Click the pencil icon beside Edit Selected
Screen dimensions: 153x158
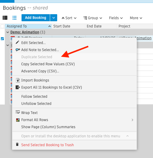(17, 42)
